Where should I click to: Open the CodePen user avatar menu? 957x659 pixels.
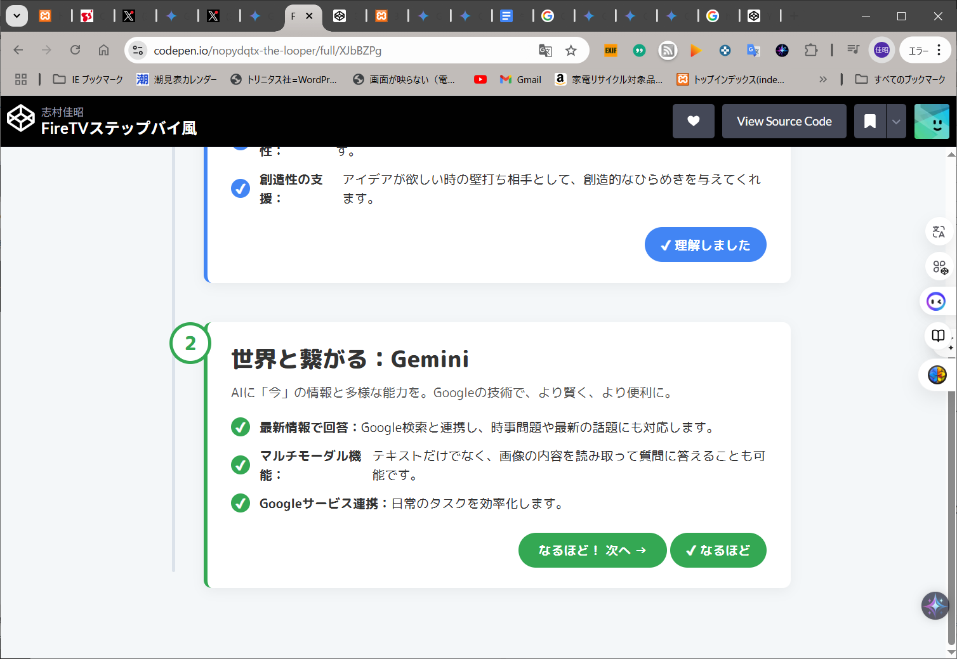click(x=932, y=121)
